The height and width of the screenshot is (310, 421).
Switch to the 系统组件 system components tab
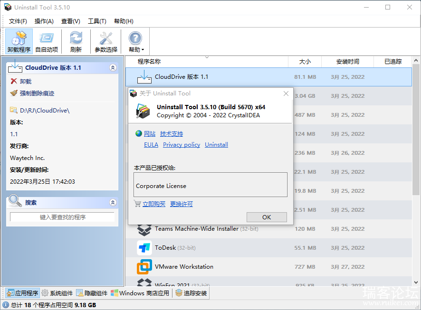tap(57, 293)
